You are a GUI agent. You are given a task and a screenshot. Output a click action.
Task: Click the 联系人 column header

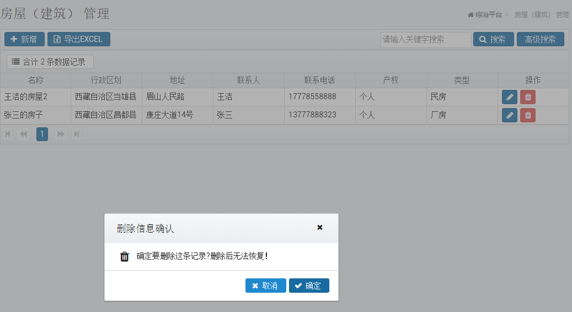coord(248,80)
